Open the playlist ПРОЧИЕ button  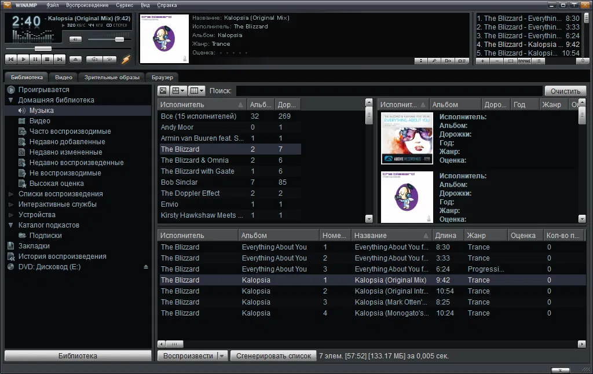tap(525, 61)
